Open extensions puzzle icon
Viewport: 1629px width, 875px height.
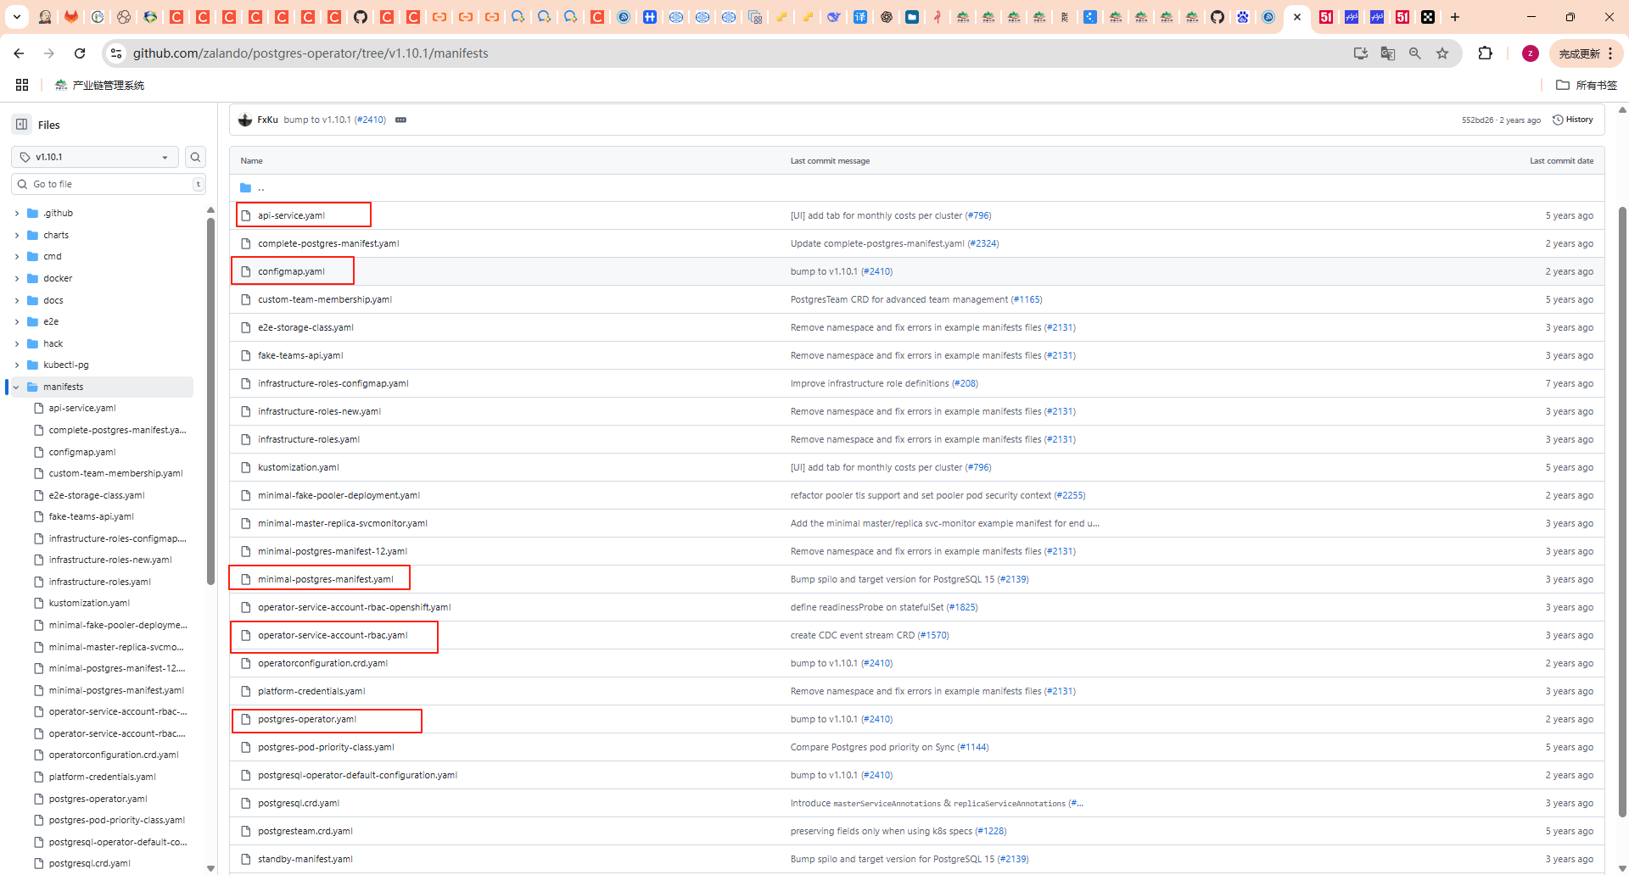1485,53
